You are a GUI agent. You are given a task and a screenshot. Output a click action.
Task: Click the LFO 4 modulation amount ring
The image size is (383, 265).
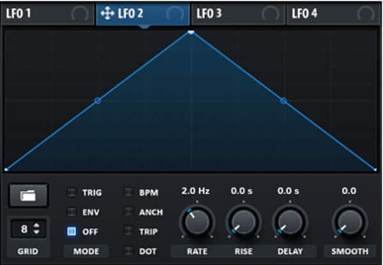(x=366, y=14)
